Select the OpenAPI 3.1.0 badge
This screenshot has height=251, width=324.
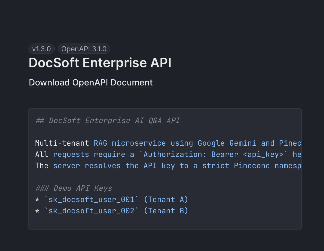[84, 49]
